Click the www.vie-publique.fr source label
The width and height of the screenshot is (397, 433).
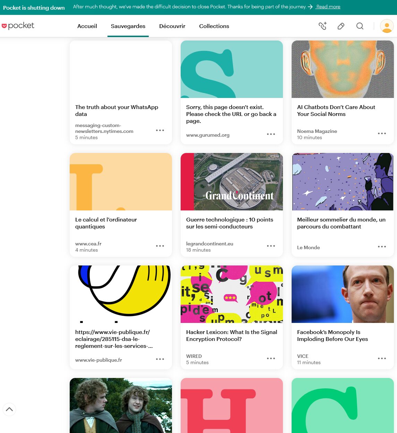point(98,360)
